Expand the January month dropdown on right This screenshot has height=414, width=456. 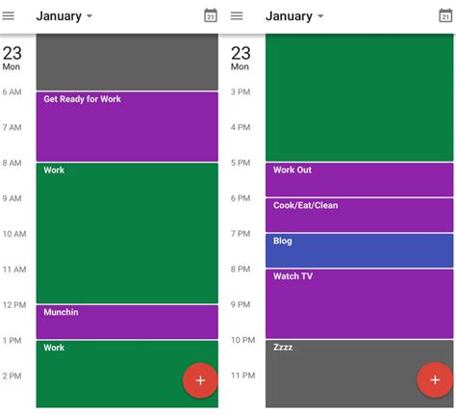pos(294,16)
